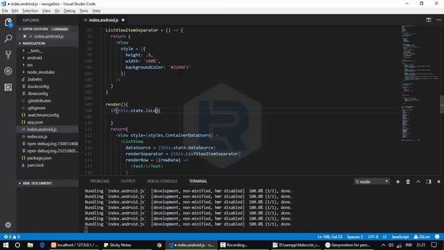Viewport: 444px width, 250px height.
Task: Open the Windows Start menu
Action: [6, 245]
